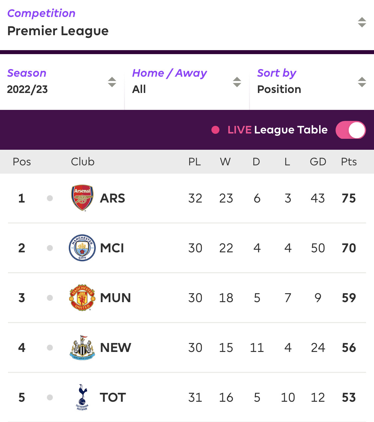This screenshot has height=422, width=374.
Task: Click the Newcastle United club crest
Action: pyautogui.click(x=82, y=347)
